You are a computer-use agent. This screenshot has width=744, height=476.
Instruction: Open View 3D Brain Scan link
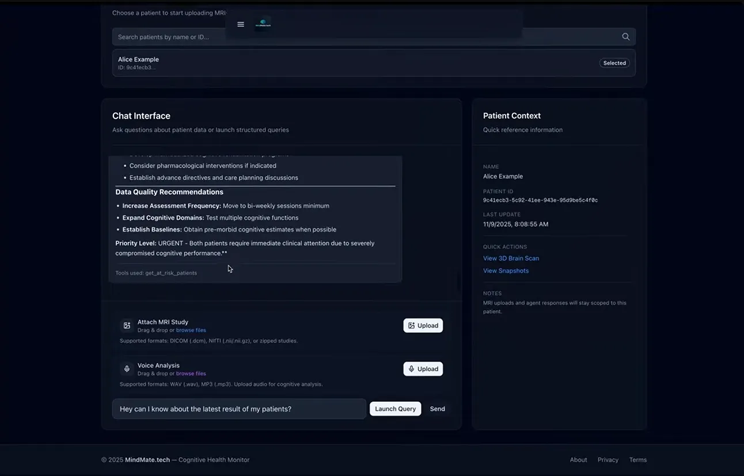(511, 258)
